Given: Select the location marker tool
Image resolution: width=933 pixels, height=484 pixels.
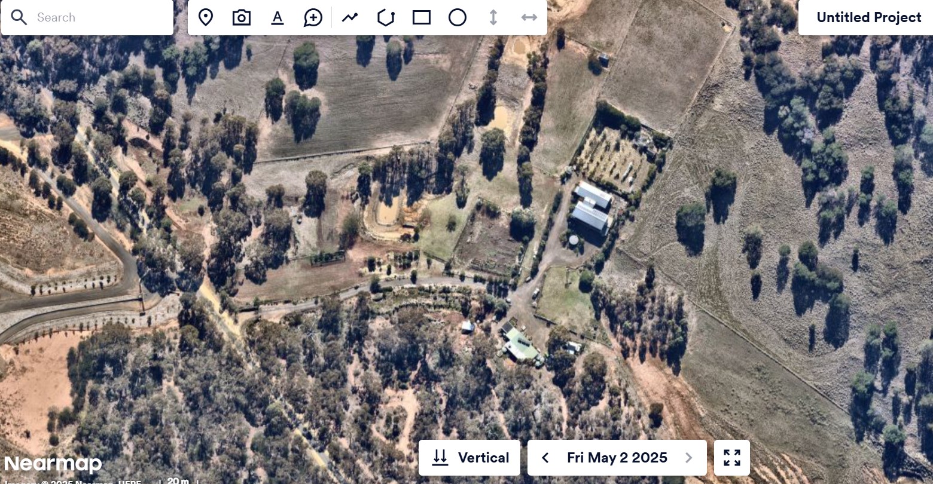Looking at the screenshot, I should (206, 17).
